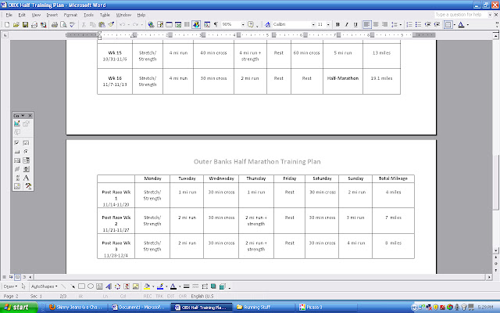This screenshot has height=313, width=500.
Task: Switch to Document1 Microsoft Word taskbar button
Action: 138,308
